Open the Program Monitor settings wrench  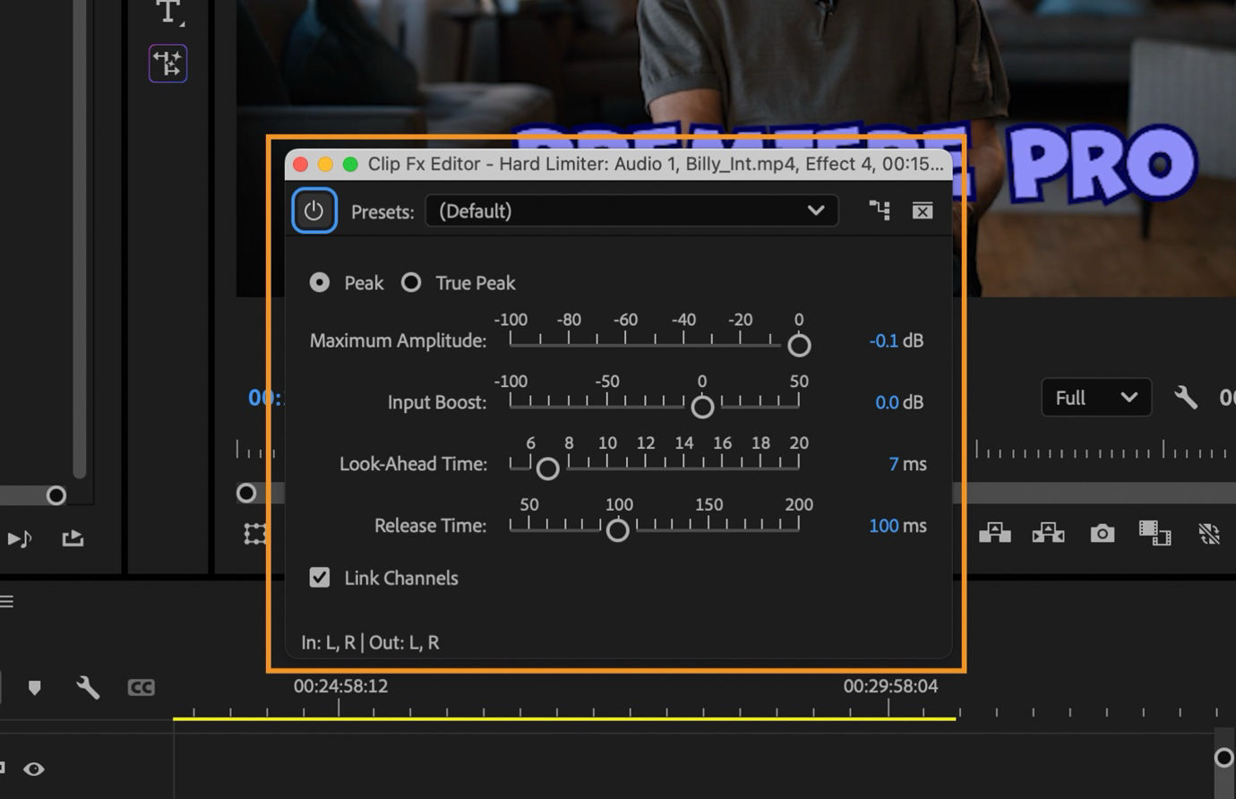(1186, 397)
